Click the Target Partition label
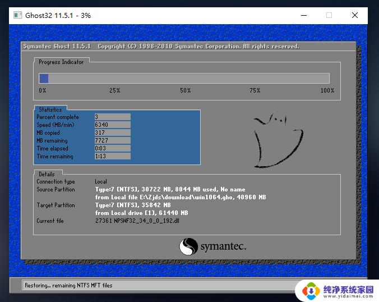 point(56,205)
